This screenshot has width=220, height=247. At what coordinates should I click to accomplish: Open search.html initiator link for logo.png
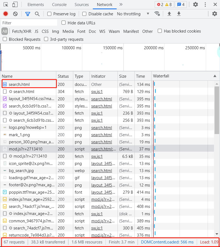(102, 127)
